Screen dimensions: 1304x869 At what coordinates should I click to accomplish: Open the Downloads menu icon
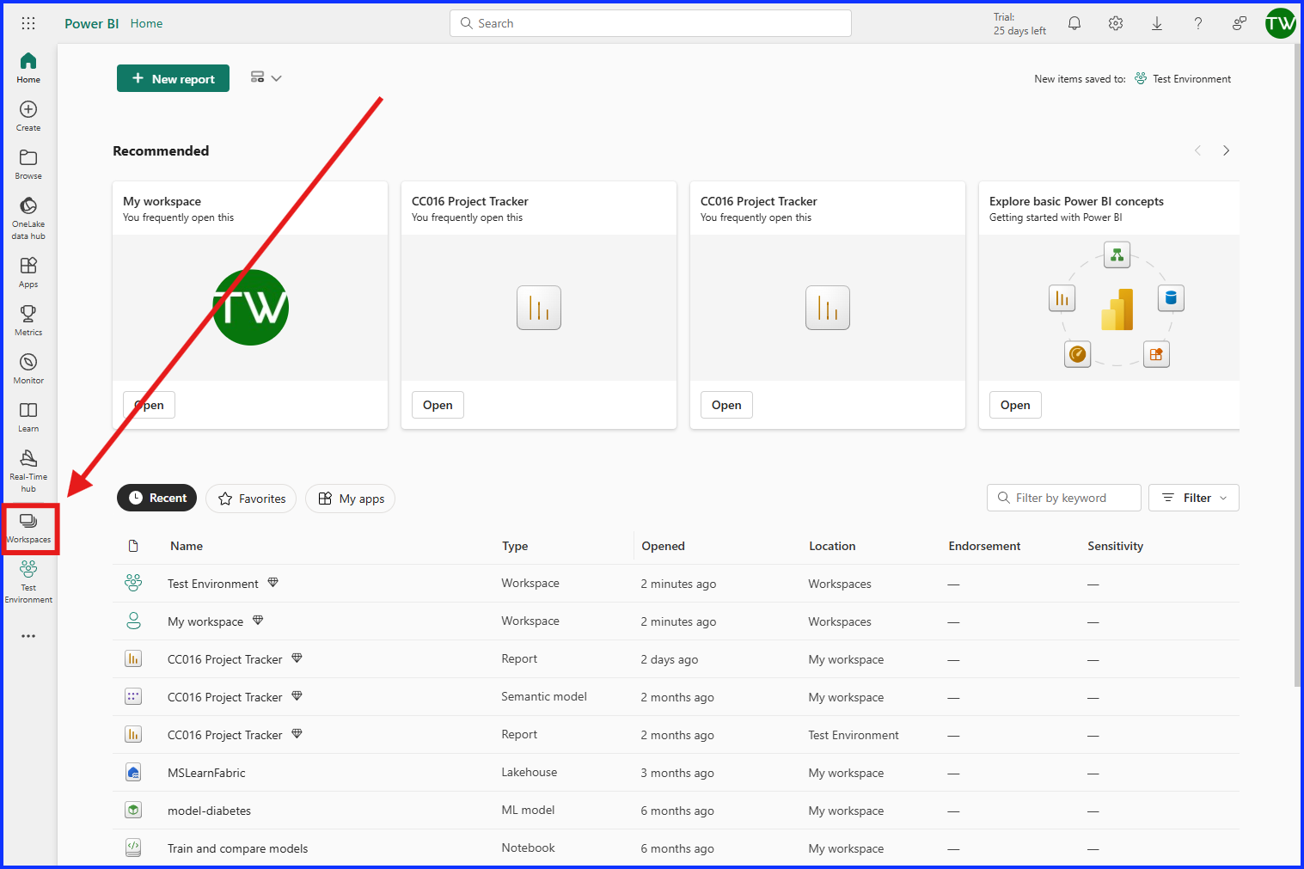click(x=1156, y=23)
